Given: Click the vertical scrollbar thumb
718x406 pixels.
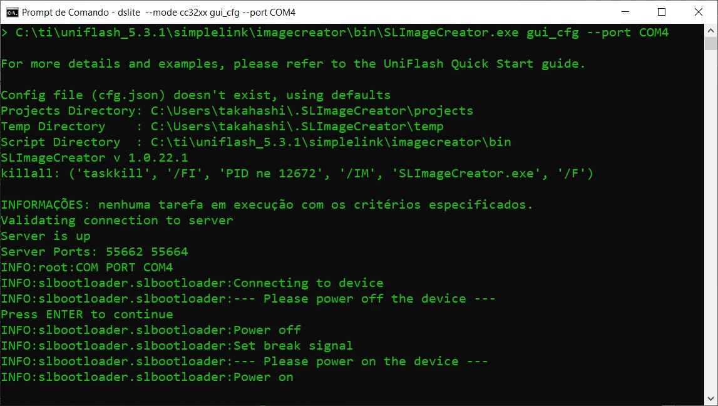Looking at the screenshot, I should (x=710, y=43).
